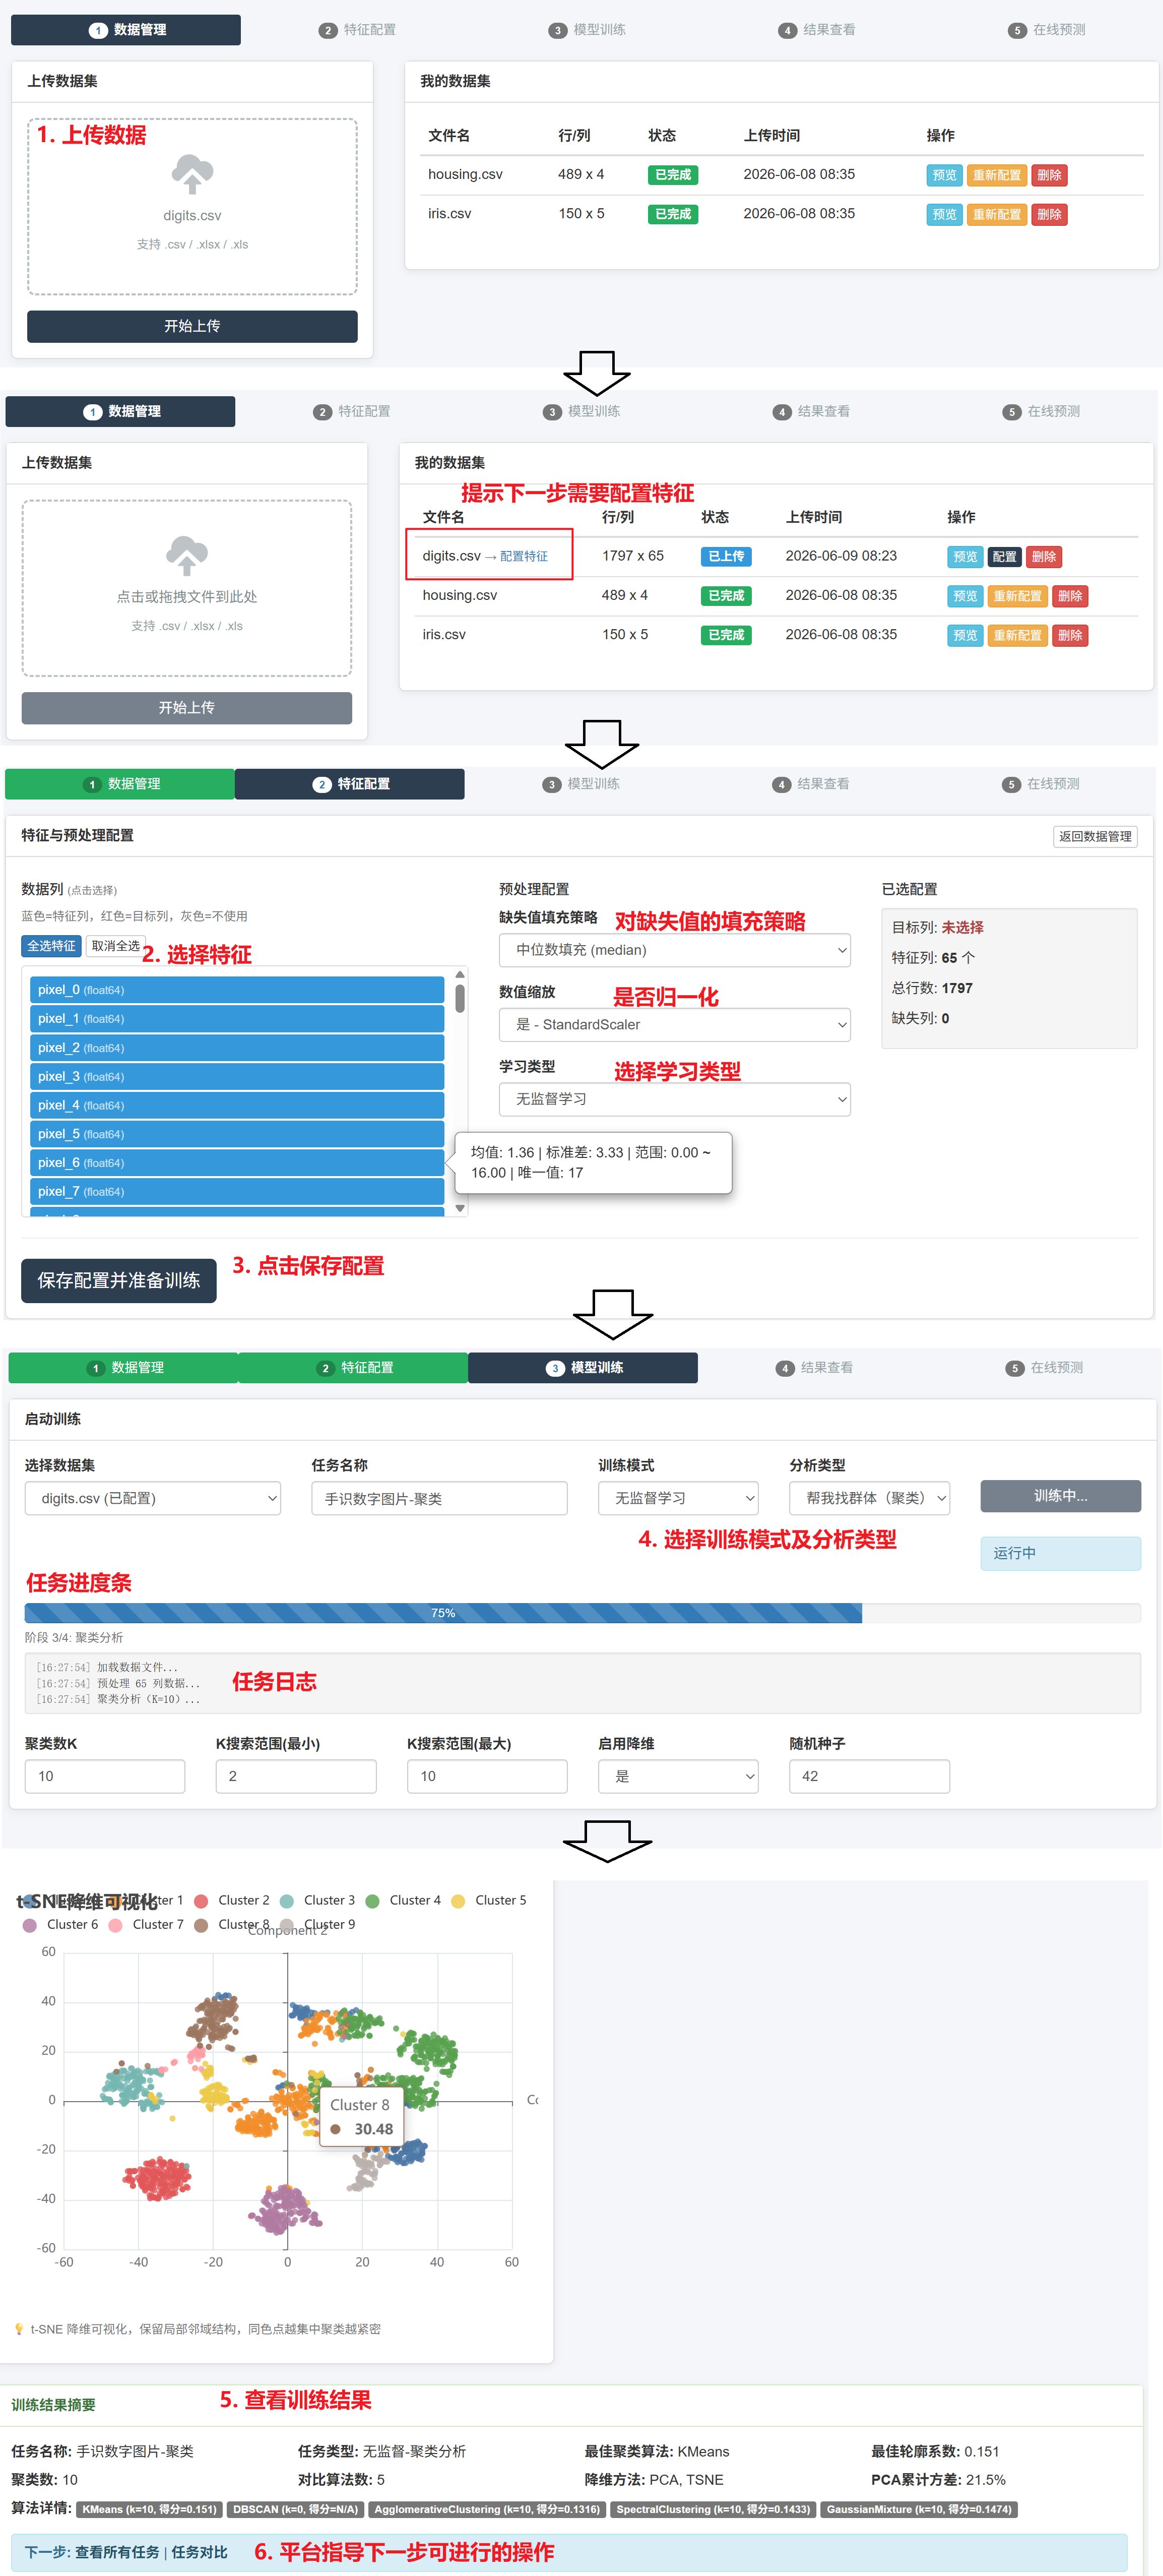Screen dimensions: 1163x2576
Task: Toggle pixel_1 feature column selection
Action: click(x=237, y=1019)
